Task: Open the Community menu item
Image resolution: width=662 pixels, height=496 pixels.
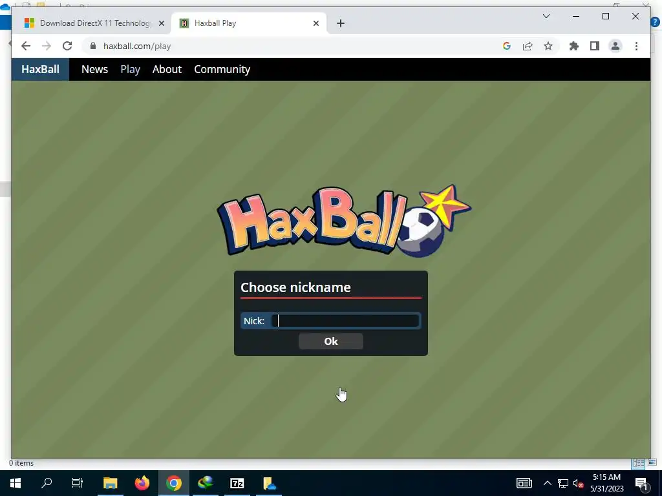Action: (x=222, y=69)
